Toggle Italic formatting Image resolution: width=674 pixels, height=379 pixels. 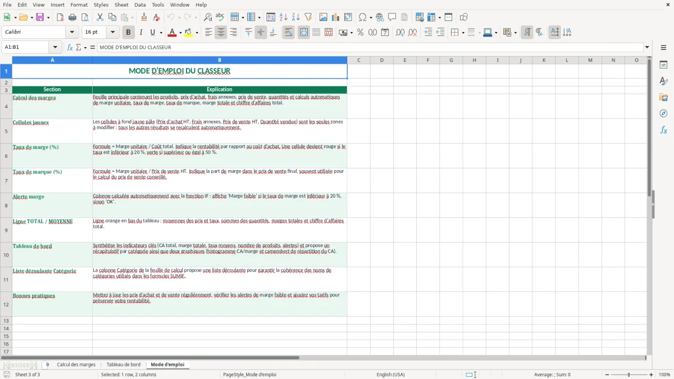click(140, 33)
